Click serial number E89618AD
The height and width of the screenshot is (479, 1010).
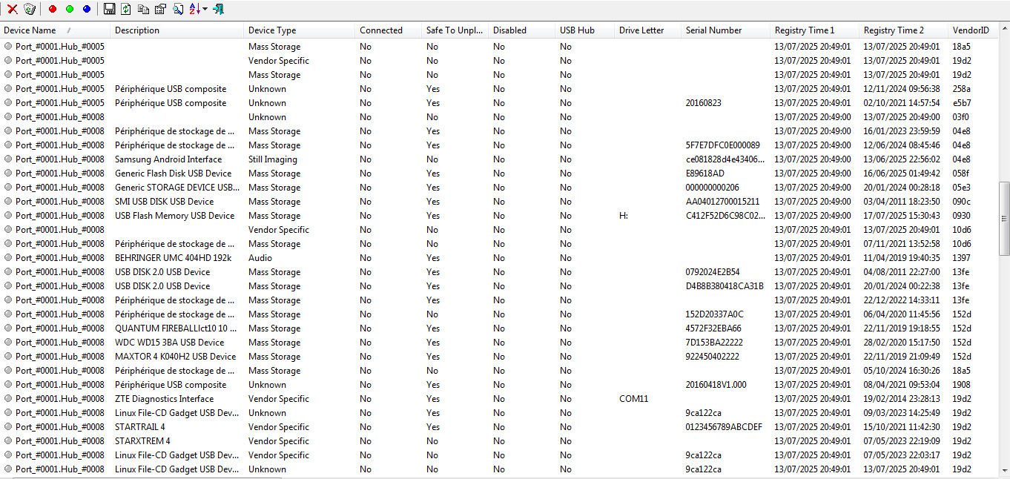coord(705,174)
